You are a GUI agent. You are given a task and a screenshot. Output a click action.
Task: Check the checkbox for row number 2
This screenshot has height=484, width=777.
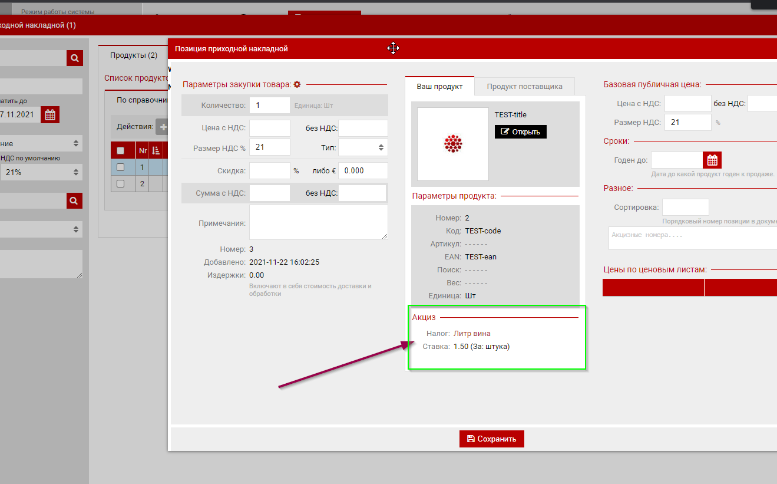pos(120,183)
